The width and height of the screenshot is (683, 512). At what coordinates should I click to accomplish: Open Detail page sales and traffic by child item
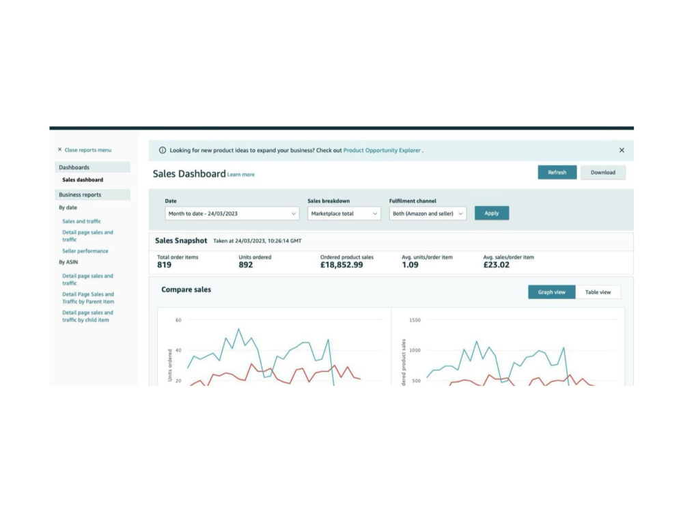(x=87, y=316)
